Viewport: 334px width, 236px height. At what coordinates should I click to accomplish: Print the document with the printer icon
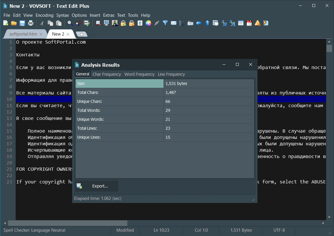[x=31, y=23]
